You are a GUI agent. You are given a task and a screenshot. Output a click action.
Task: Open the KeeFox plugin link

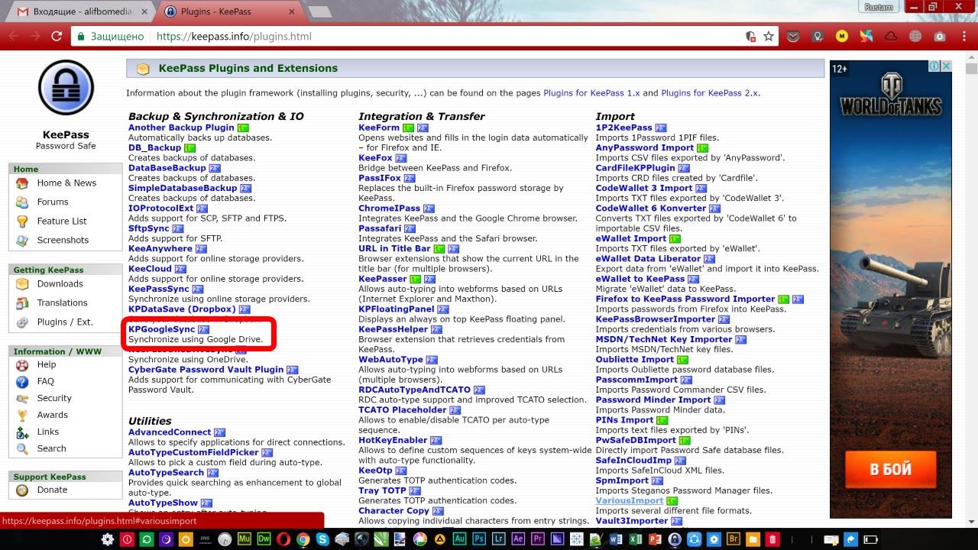click(375, 157)
